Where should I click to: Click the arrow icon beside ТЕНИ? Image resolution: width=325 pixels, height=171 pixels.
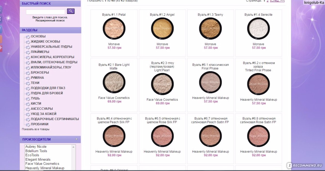tap(28, 83)
